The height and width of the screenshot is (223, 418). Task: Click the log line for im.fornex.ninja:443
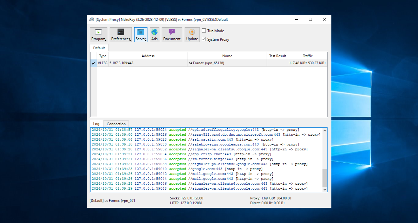182,159
